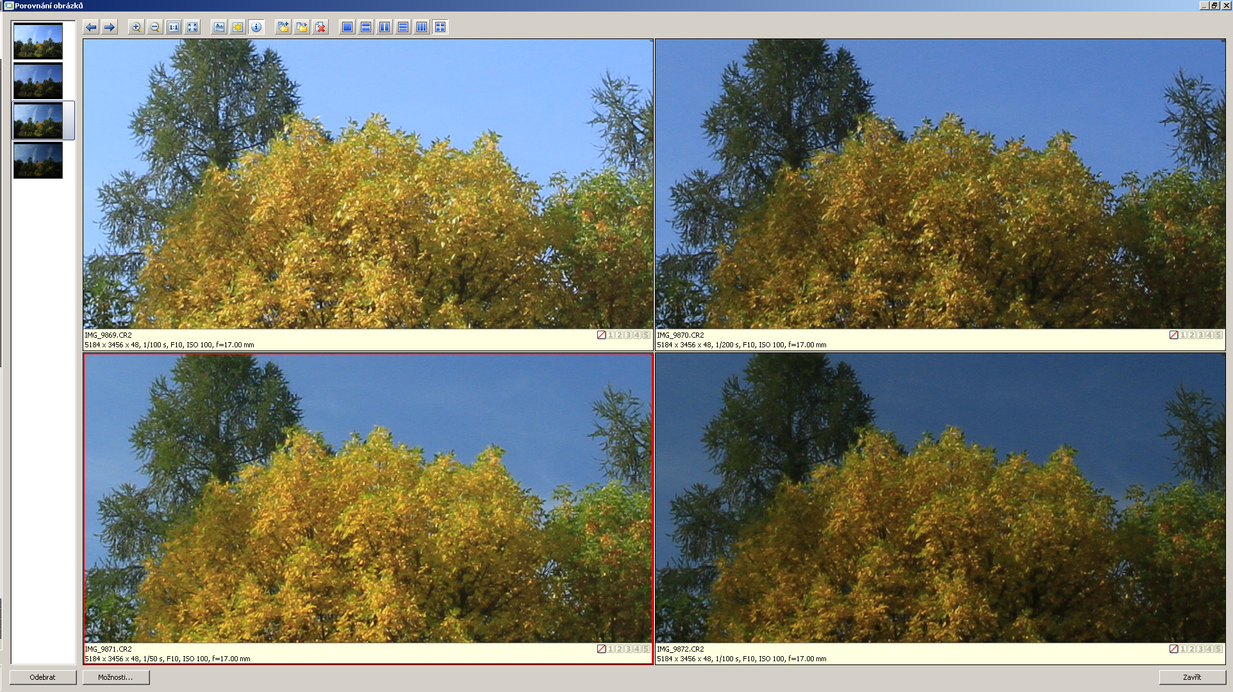Viewport: 1233px width, 692px height.
Task: Click the delete file icon
Action: [x=320, y=28]
